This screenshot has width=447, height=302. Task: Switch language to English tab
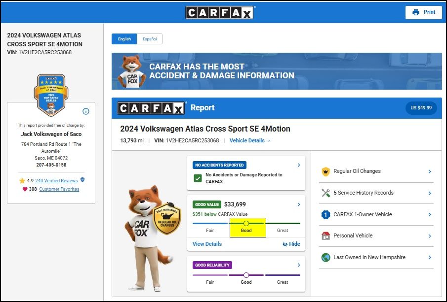pos(124,39)
